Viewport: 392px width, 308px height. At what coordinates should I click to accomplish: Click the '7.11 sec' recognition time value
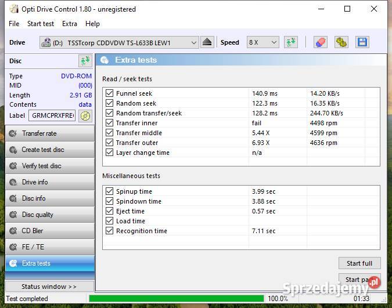(264, 231)
